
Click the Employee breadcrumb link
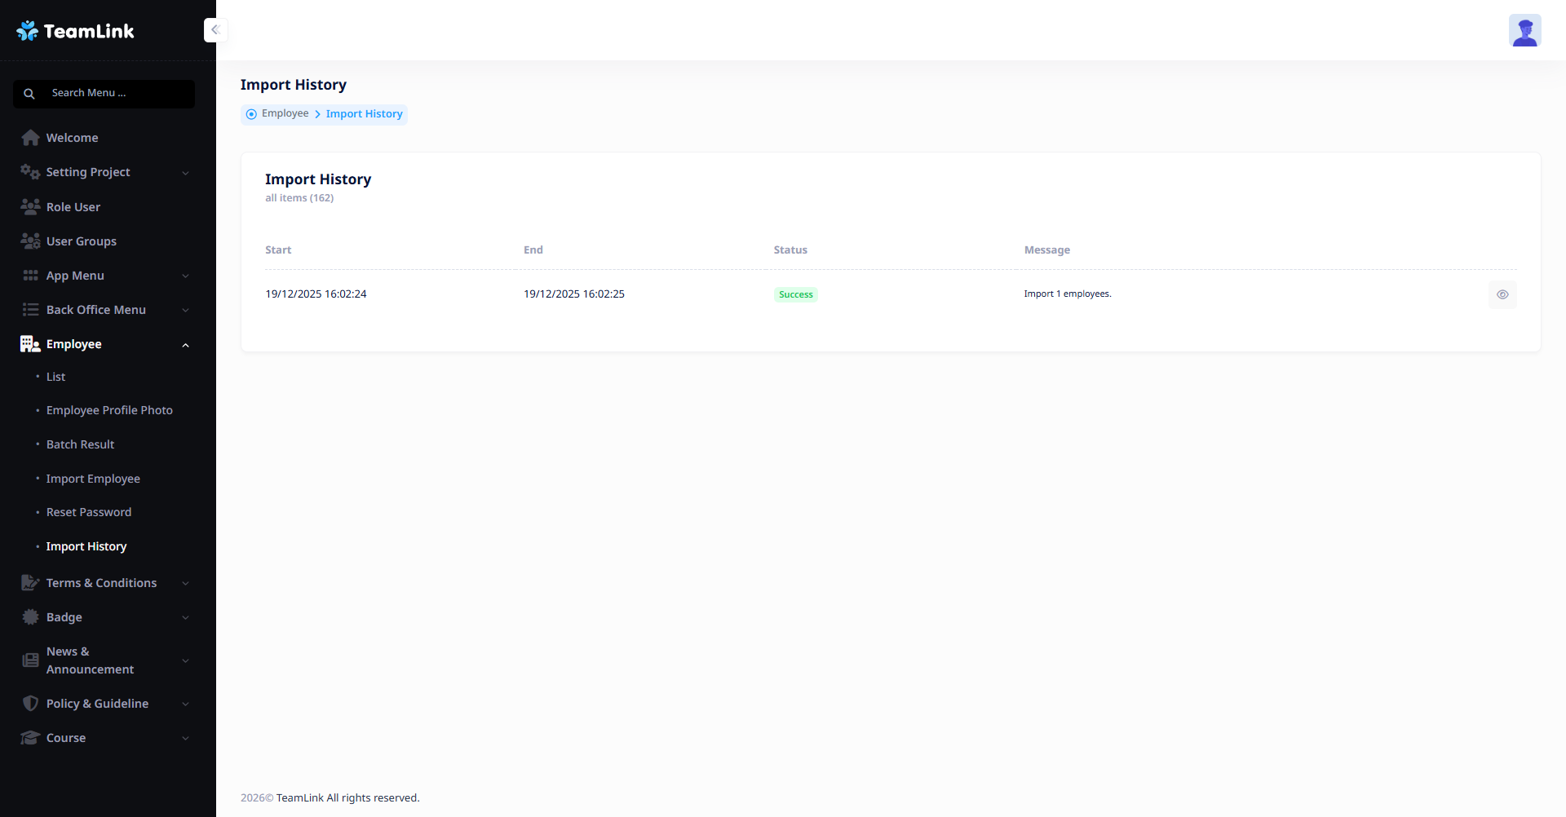[285, 113]
